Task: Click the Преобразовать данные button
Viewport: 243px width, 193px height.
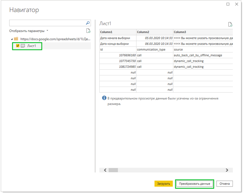Action: click(195, 184)
